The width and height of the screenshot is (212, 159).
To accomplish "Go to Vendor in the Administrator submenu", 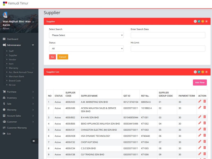I will point(12,60).
